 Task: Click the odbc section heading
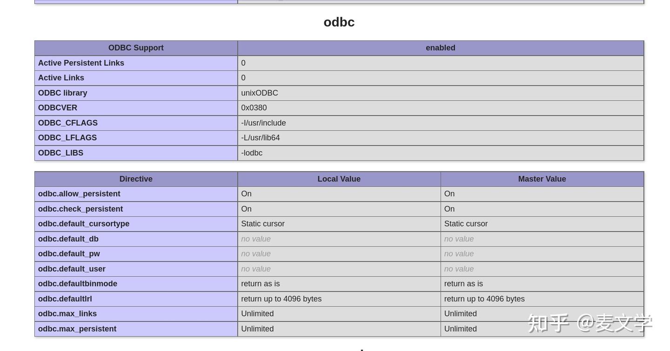pos(339,22)
